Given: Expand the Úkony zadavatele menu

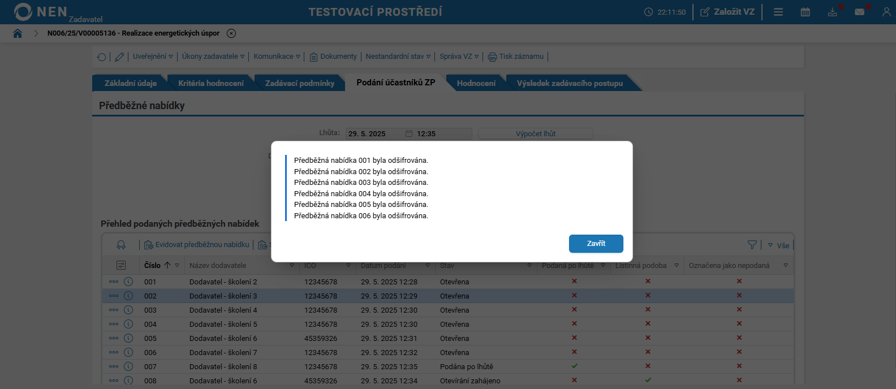Looking at the screenshot, I should (x=213, y=57).
